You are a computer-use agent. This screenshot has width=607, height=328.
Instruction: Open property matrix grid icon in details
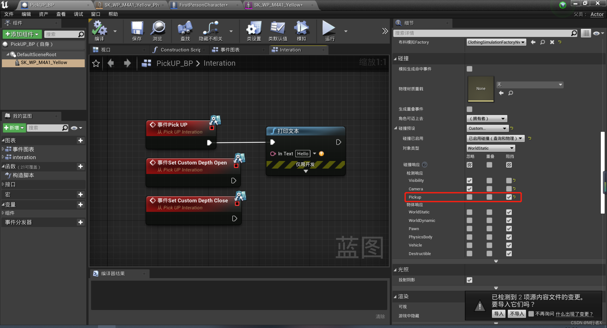[586, 33]
